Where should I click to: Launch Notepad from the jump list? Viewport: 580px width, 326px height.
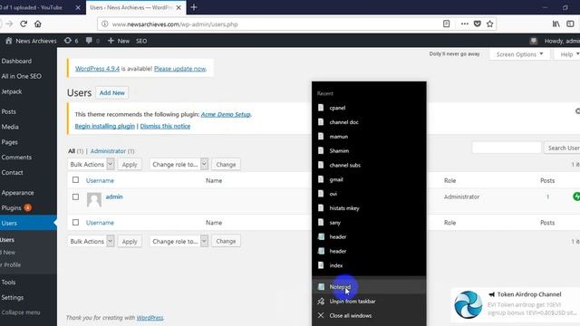[x=369, y=287]
